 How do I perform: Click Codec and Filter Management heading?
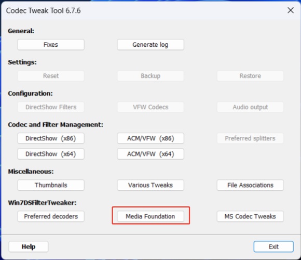pos(56,125)
